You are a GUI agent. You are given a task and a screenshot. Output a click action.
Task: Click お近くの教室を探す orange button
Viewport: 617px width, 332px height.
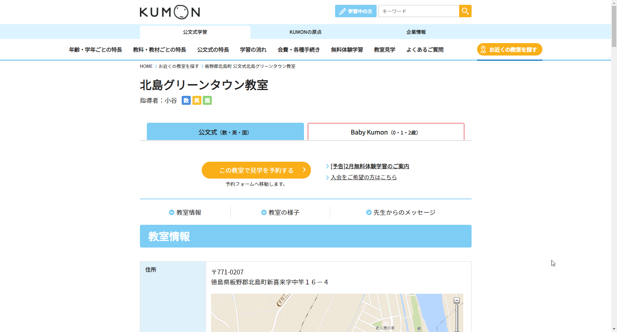click(x=510, y=49)
